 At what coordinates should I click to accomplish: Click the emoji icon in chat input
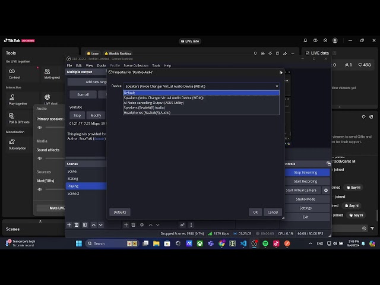point(364,228)
